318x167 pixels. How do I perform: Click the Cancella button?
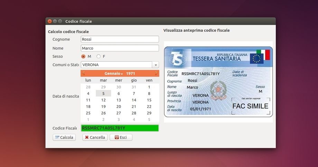(x=95, y=137)
